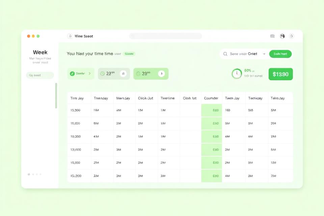Expand the chevron on the green check card
The image size is (324, 216).
click(x=89, y=73)
